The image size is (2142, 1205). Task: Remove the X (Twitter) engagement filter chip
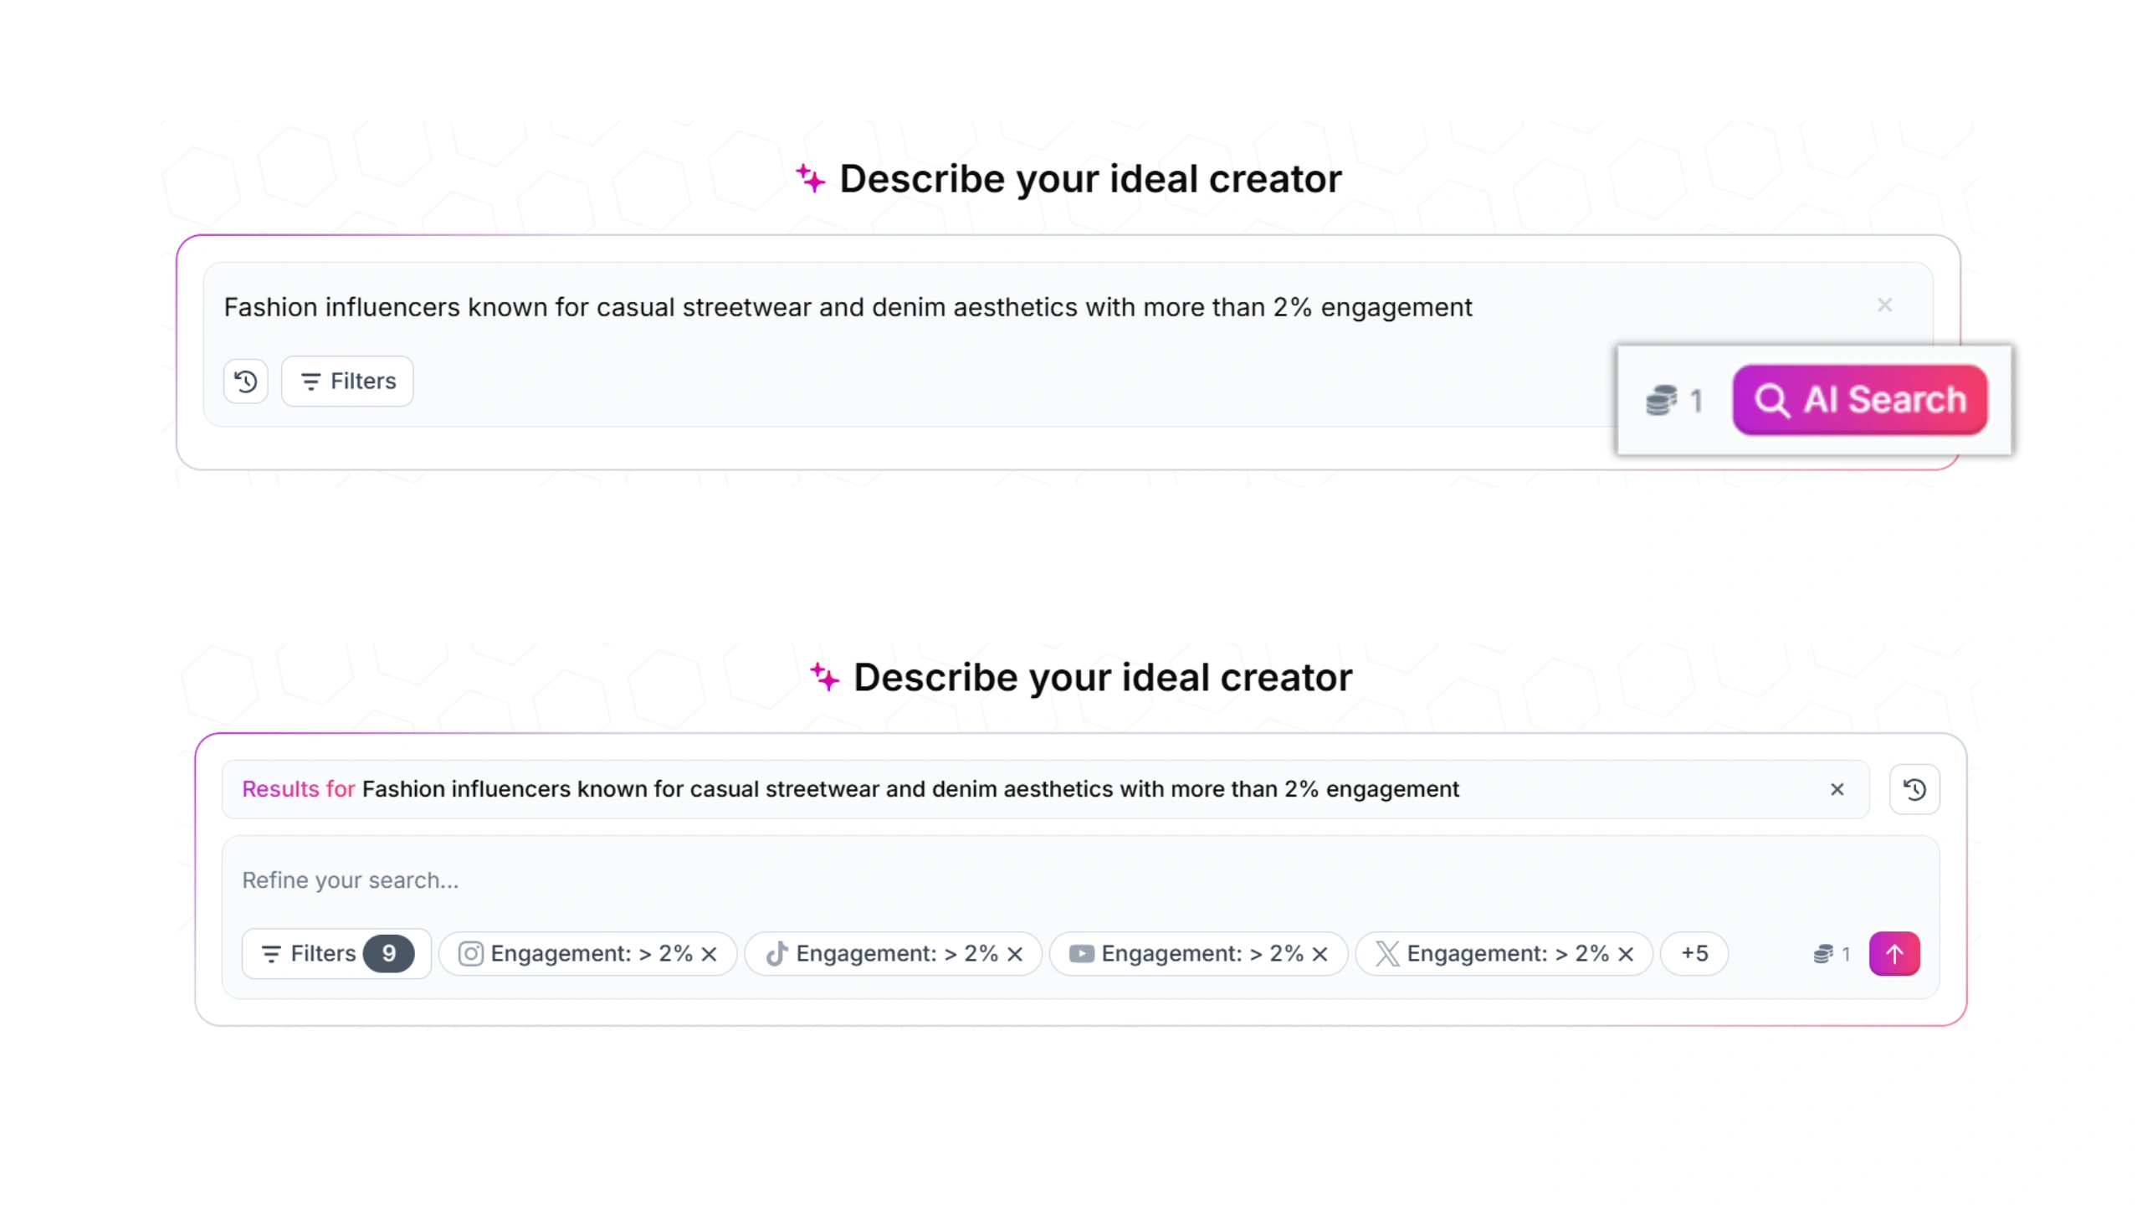(x=1626, y=954)
